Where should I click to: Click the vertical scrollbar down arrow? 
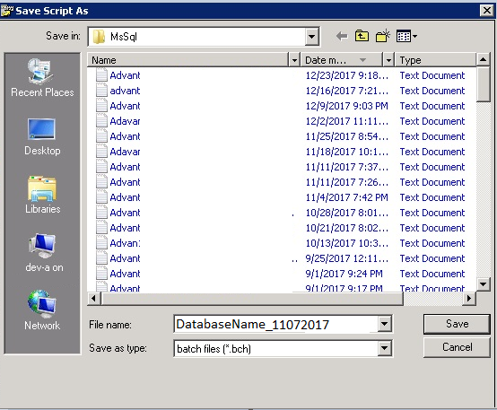[483, 284]
